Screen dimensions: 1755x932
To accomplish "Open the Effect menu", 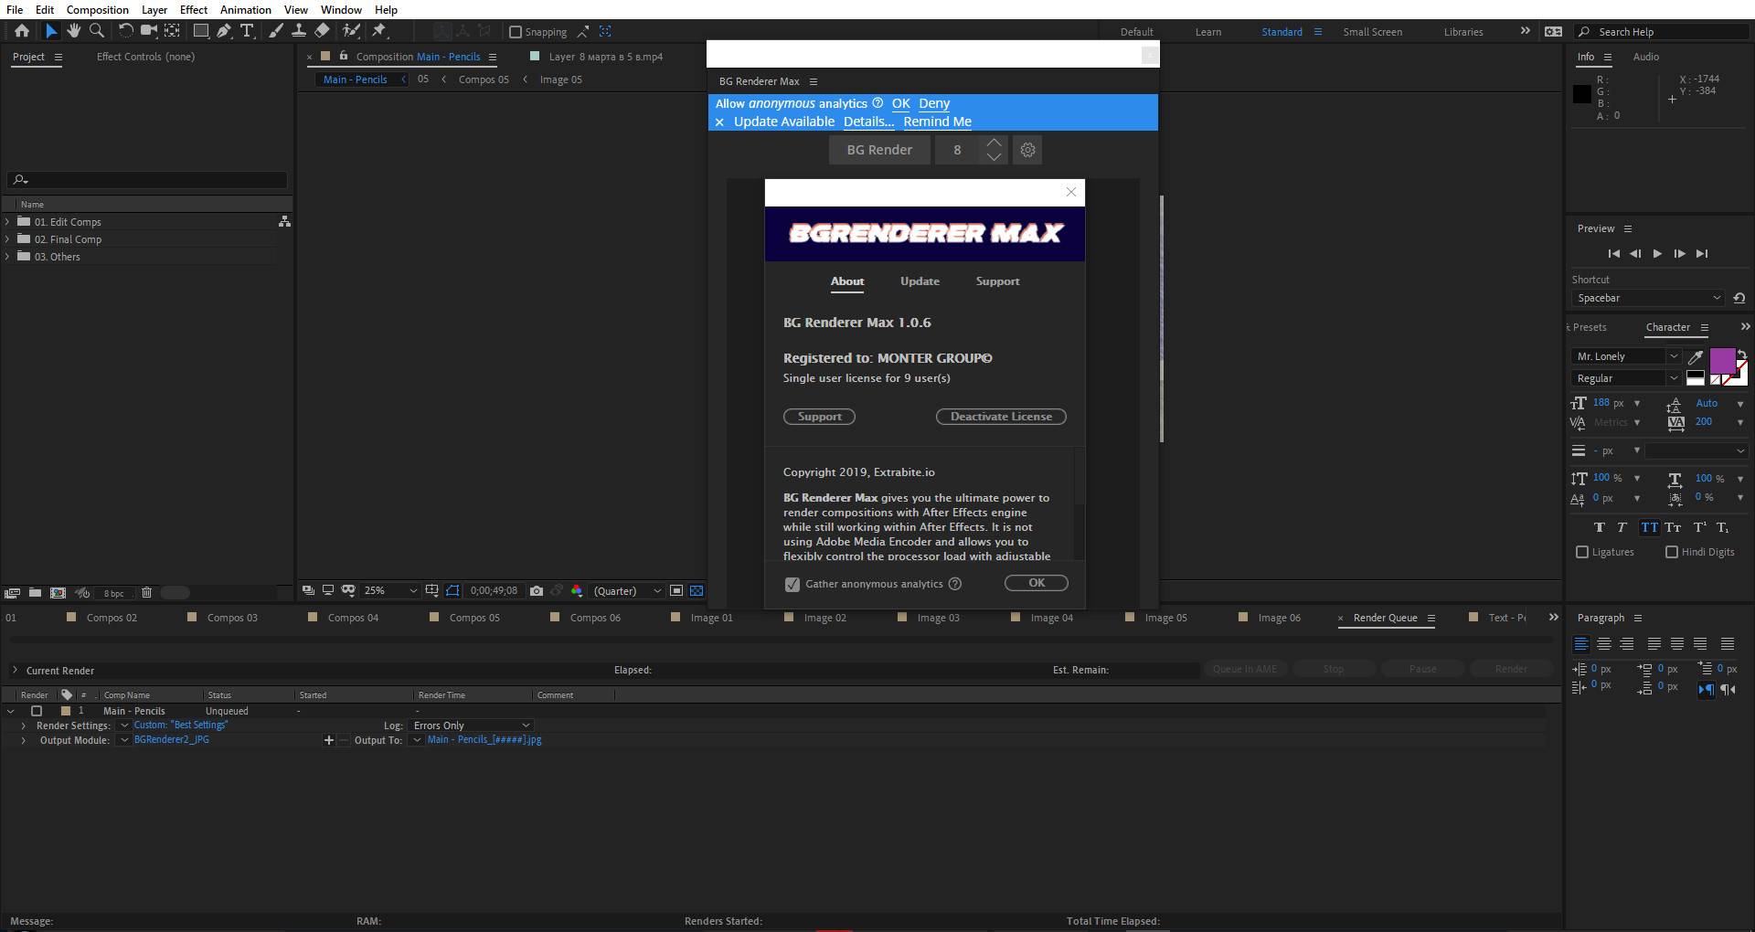I will [x=193, y=9].
